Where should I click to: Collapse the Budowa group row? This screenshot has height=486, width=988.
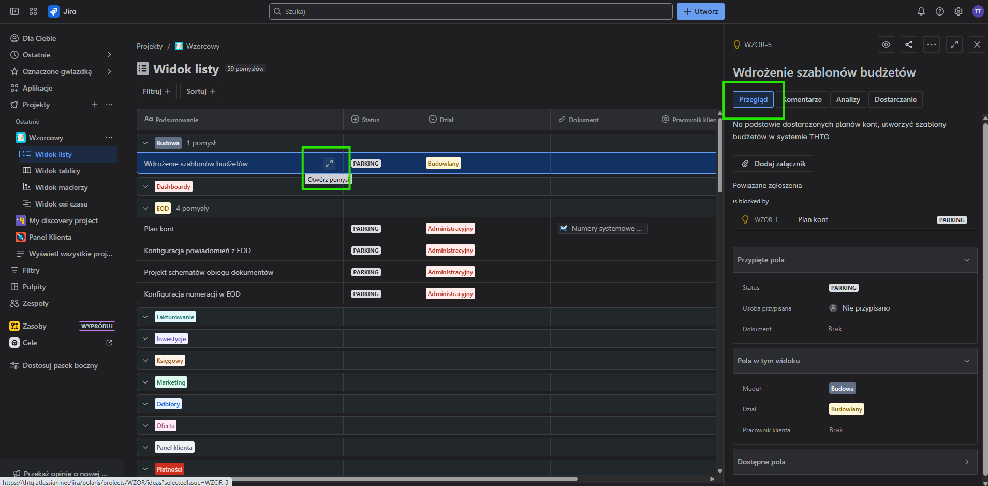(x=145, y=143)
